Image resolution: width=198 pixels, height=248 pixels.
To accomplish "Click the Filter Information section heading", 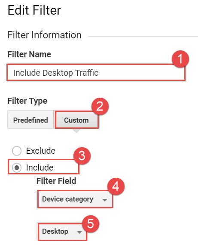I will [45, 35].
